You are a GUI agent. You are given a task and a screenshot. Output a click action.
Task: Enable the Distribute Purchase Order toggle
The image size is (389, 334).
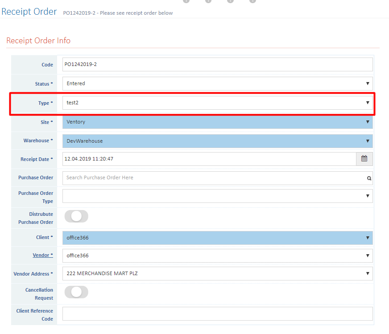click(x=76, y=216)
